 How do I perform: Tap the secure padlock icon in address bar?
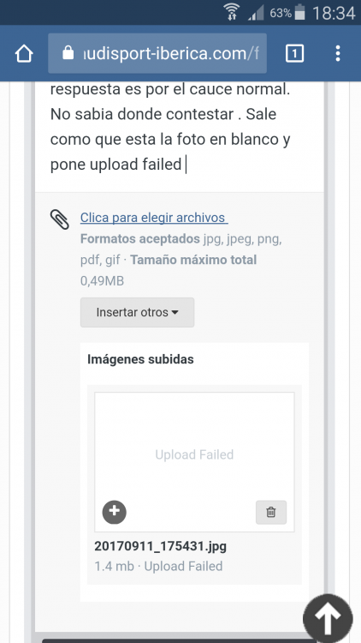[68, 52]
